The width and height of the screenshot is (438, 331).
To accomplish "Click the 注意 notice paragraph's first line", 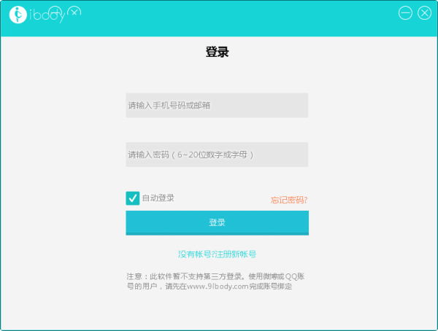I will point(217,276).
